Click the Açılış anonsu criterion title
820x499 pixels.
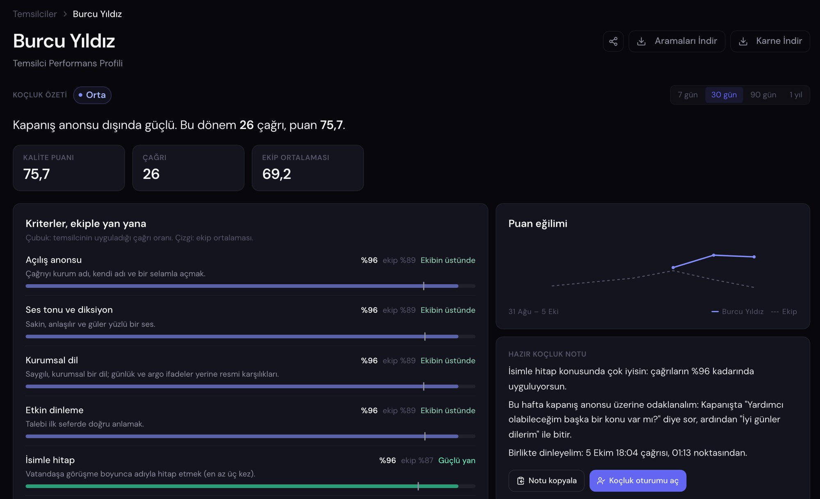pos(54,260)
